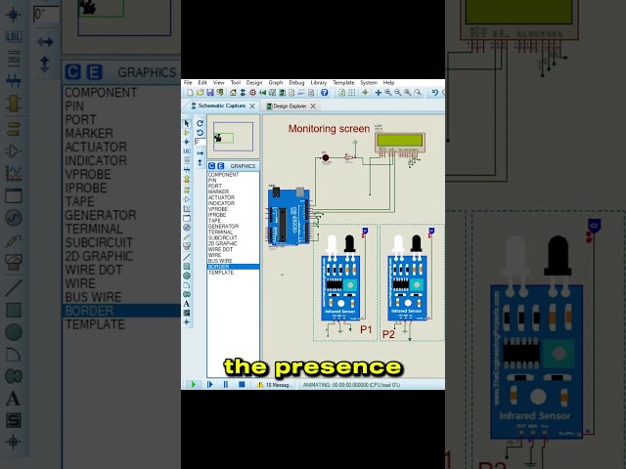Open the File menu

point(188,82)
